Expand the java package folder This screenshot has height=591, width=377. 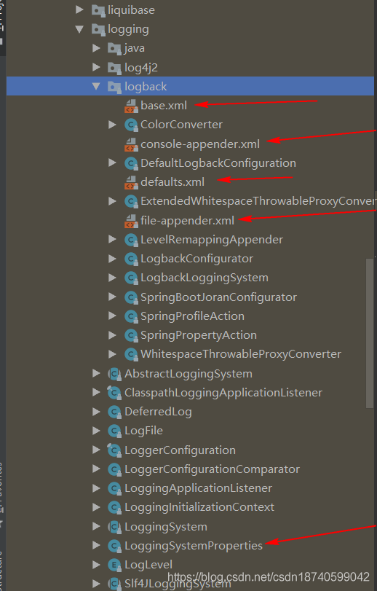[x=96, y=48]
